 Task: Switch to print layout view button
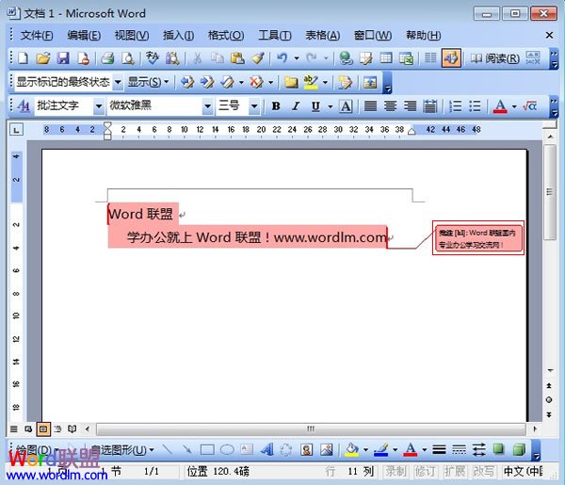[43, 428]
